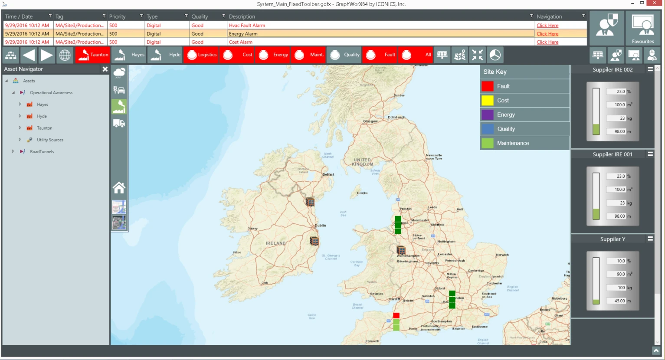Click the Favourites icon
Screen dimensions: 665x360
click(x=642, y=28)
